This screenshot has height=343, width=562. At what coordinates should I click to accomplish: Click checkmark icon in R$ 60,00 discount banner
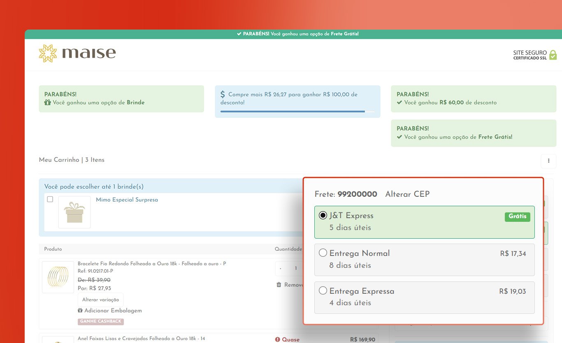pos(399,103)
